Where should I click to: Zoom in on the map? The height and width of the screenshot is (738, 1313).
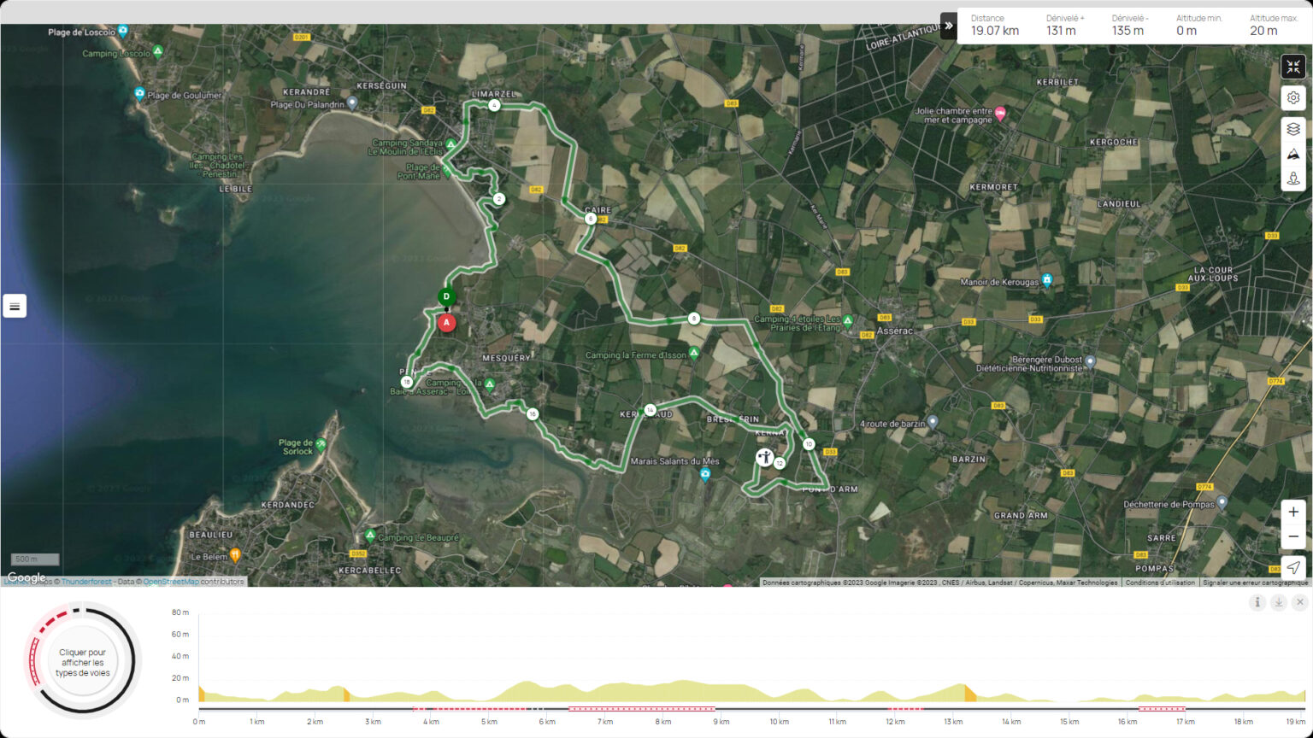[x=1292, y=512]
